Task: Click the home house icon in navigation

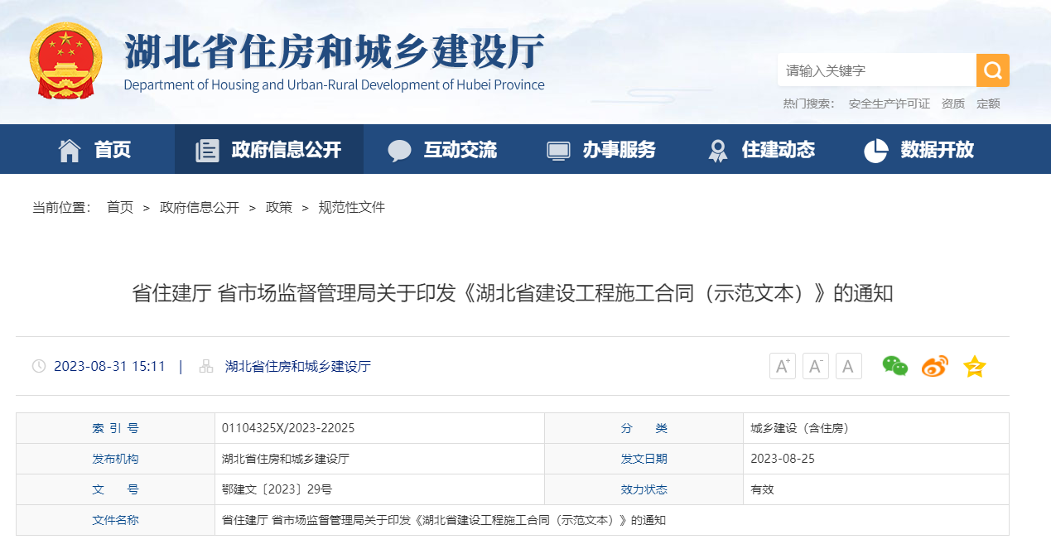Action: [x=70, y=150]
